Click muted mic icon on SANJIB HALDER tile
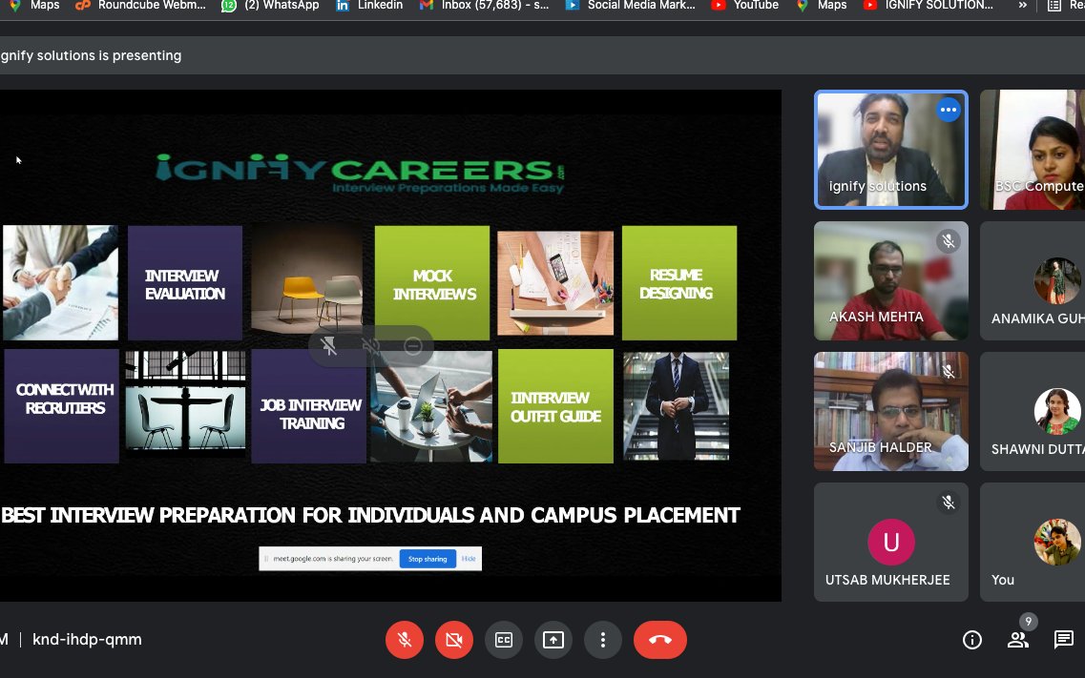 [x=948, y=372]
